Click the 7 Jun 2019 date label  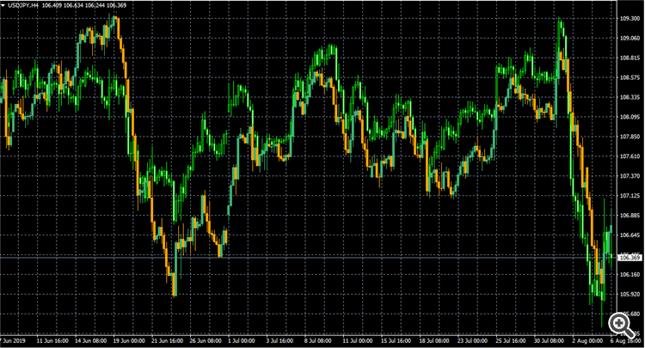click(x=17, y=342)
